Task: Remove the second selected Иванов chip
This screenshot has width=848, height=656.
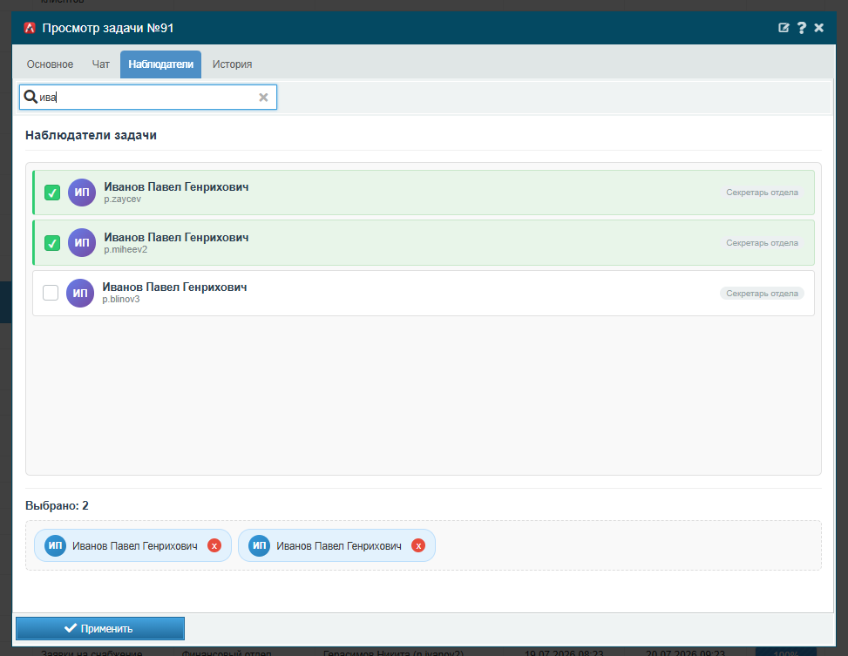Action: tap(418, 545)
